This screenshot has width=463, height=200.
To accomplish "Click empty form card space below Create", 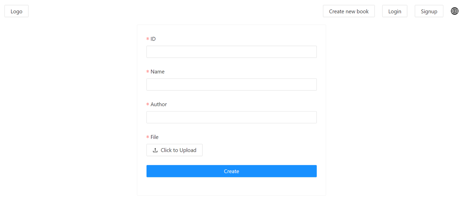I will coord(231,186).
